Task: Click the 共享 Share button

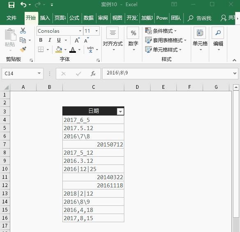Action: (x=227, y=18)
